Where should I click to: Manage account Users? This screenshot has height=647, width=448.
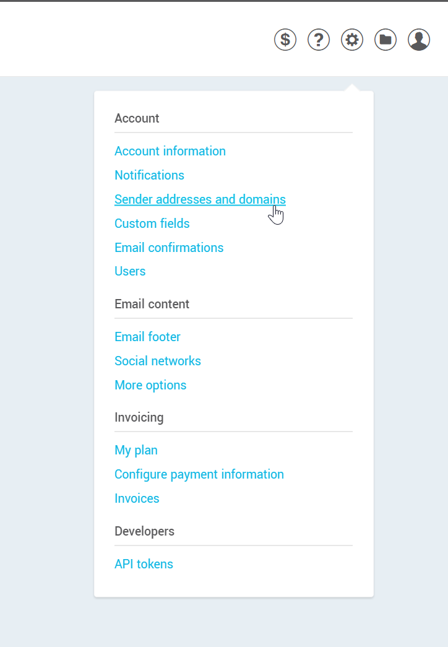(130, 271)
